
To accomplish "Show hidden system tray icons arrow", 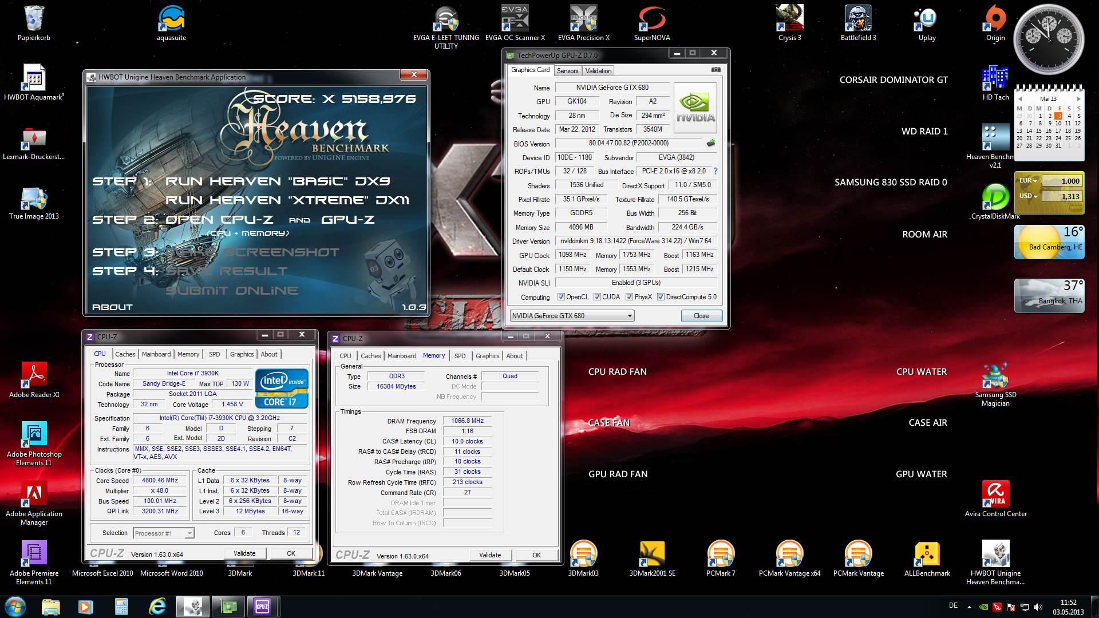I will click(969, 607).
